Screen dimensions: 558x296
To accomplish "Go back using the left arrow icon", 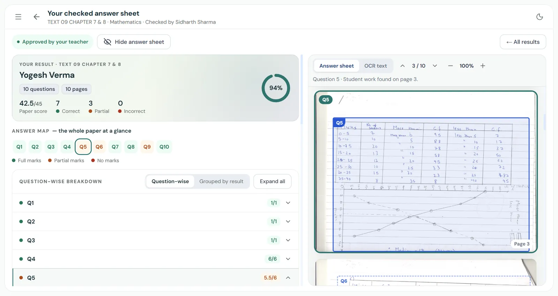I will point(37,17).
